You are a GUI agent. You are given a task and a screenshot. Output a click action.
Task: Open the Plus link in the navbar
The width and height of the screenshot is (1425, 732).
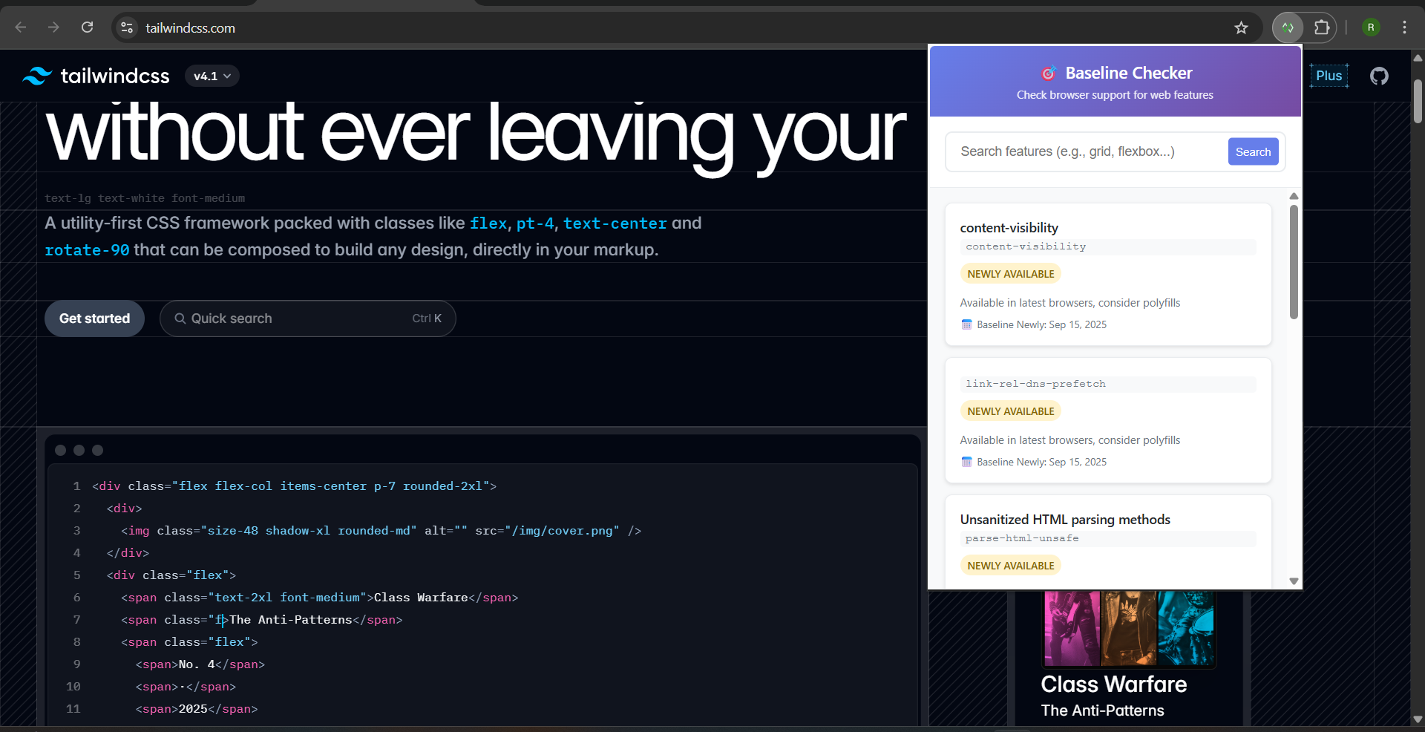[x=1329, y=76]
